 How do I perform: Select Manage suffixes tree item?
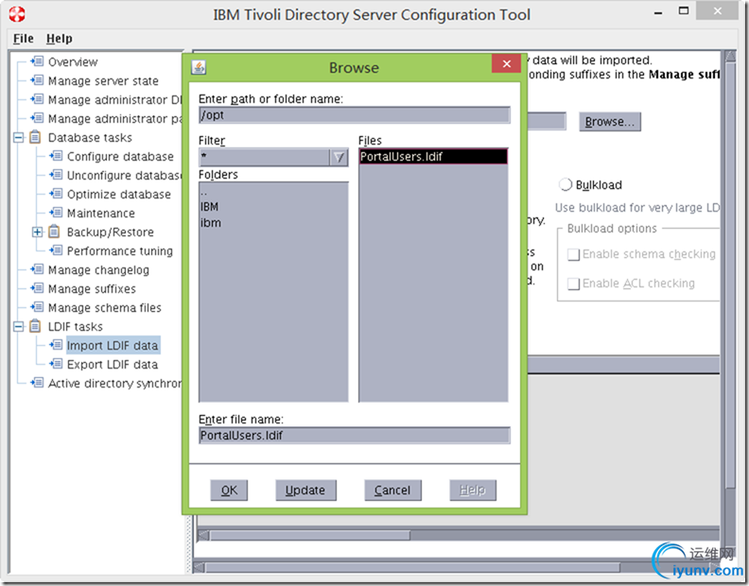92,289
